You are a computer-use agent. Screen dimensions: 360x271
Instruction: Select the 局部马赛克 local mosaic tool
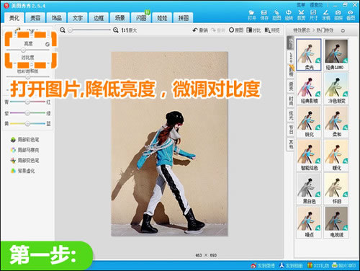tap(24, 150)
